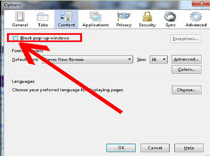Click the Choose languages button
Viewport: 210px width, 156px height.
[187, 90]
